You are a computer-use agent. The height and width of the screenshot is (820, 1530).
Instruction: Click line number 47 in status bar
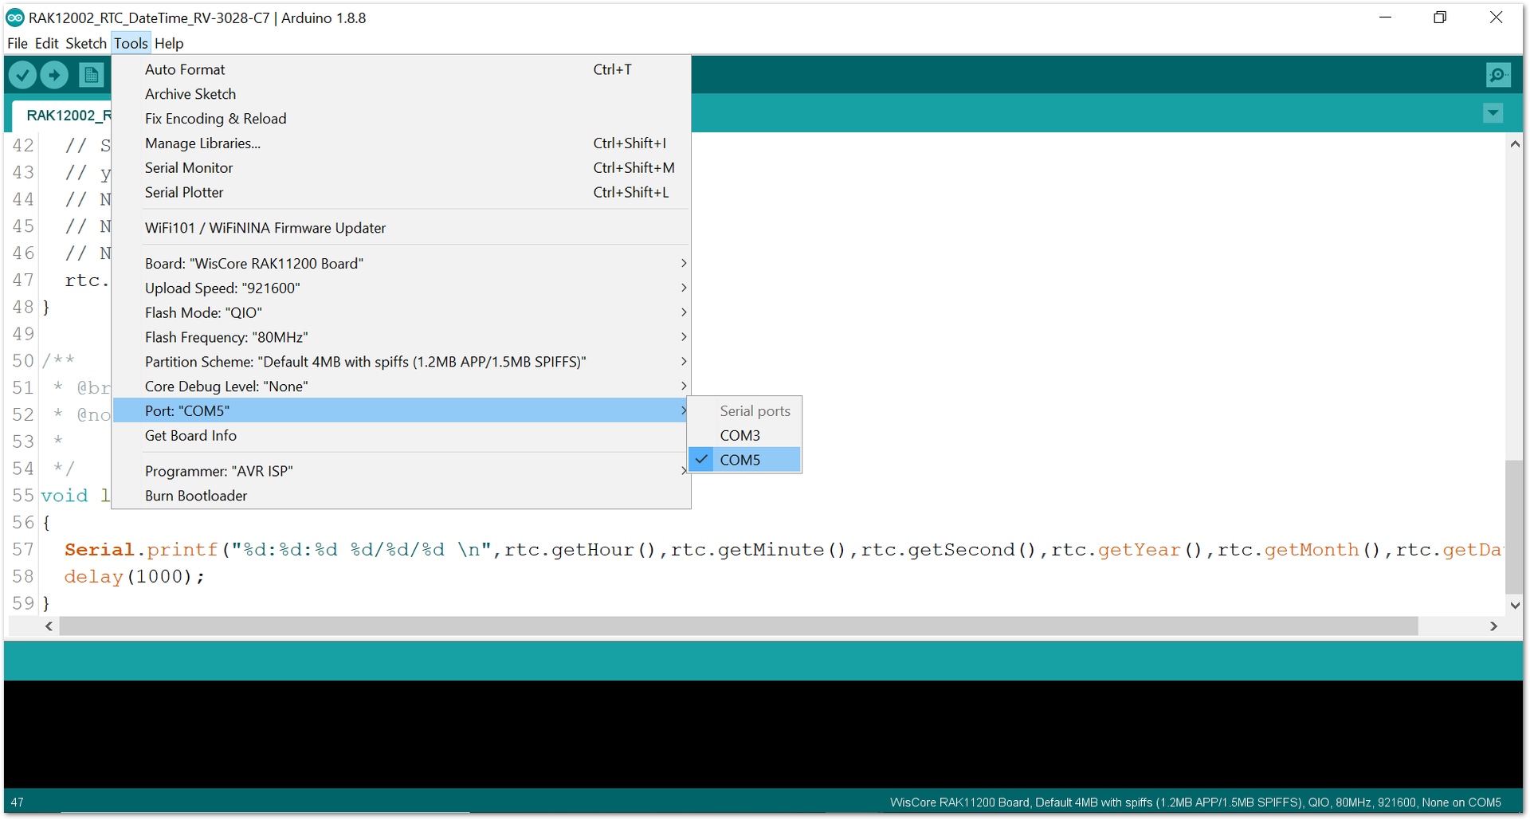coord(18,802)
